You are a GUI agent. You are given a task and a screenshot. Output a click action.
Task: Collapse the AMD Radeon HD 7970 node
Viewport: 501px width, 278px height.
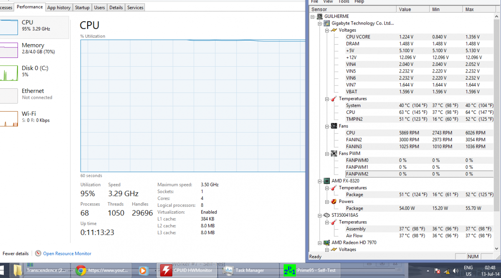[320, 243]
